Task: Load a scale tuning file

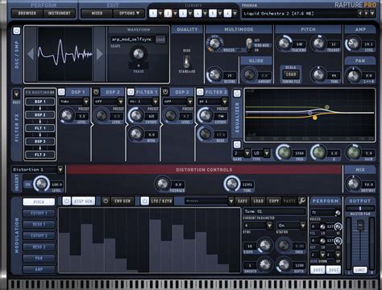Action: 291,74
